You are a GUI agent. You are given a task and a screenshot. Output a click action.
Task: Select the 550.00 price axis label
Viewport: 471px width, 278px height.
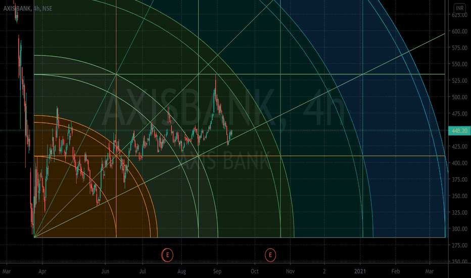tap(459, 64)
